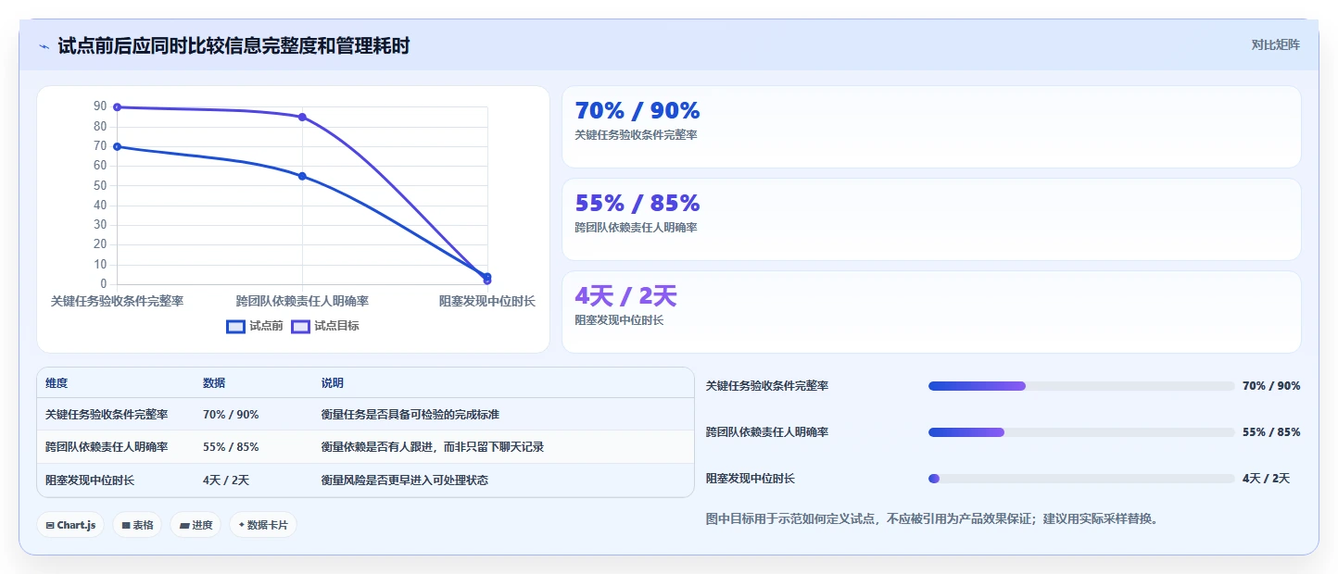This screenshot has height=574, width=1338.
Task: Click the 关键任务验收条件完整率 table row name
Action: pyautogui.click(x=107, y=415)
